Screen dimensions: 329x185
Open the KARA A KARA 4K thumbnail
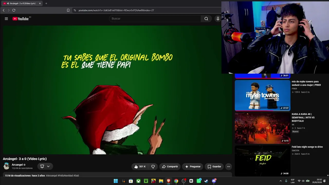tap(262, 128)
